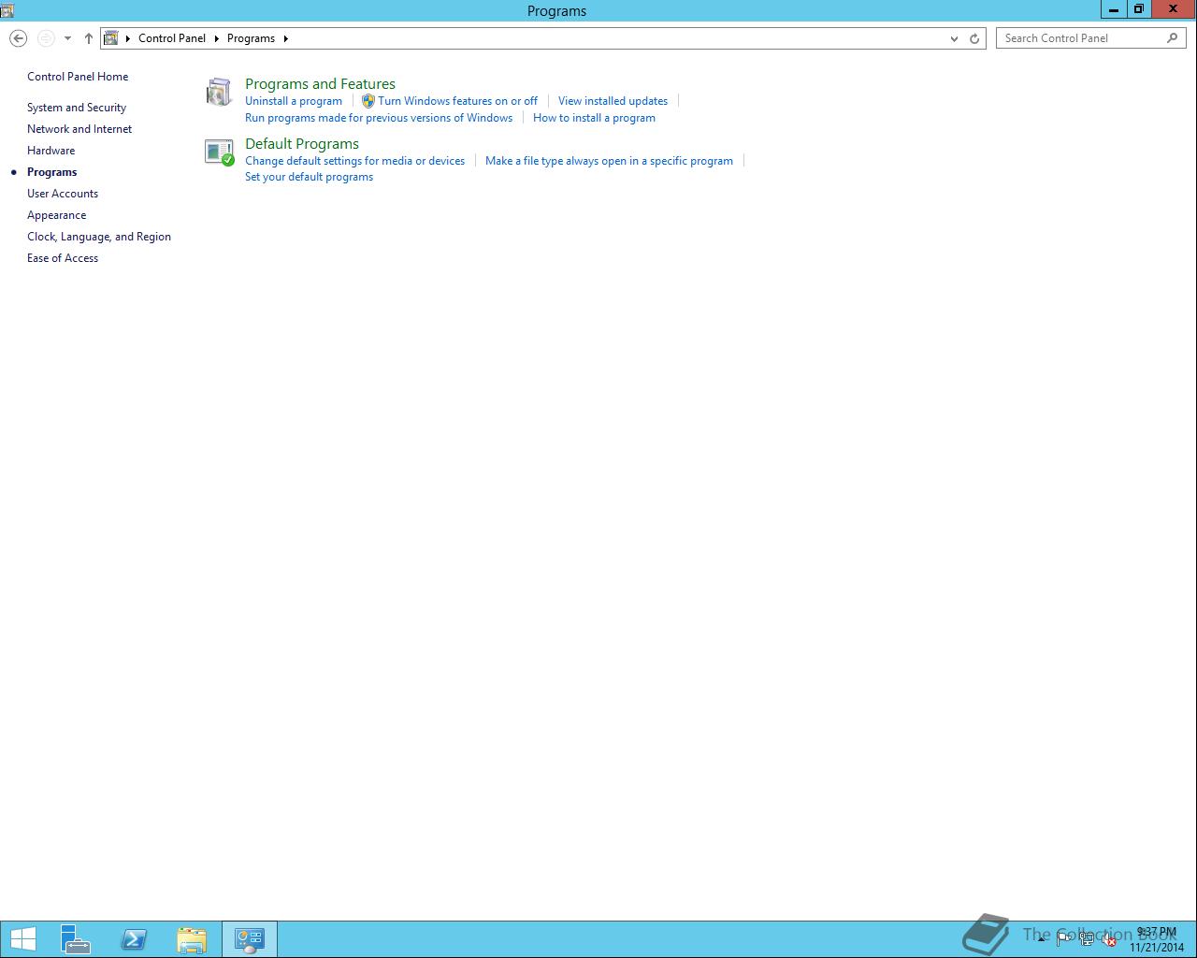
Task: Open the recent locations dropdown arrow
Action: click(67, 38)
